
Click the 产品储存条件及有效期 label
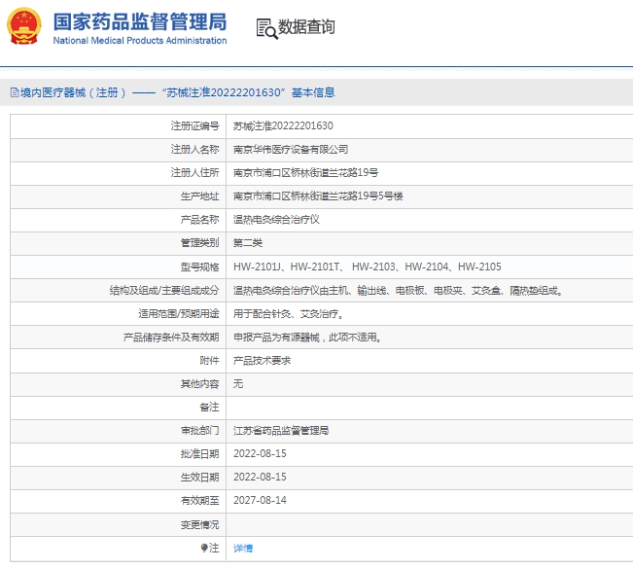click(x=171, y=338)
